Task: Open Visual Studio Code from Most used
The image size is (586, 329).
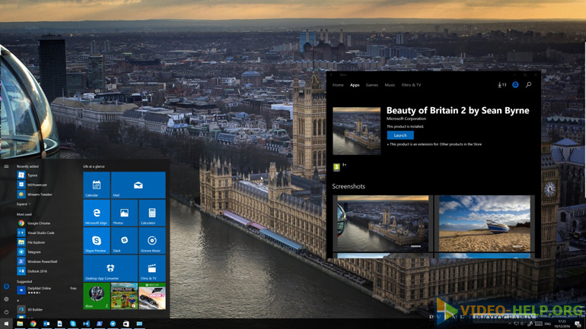Action: [40, 233]
